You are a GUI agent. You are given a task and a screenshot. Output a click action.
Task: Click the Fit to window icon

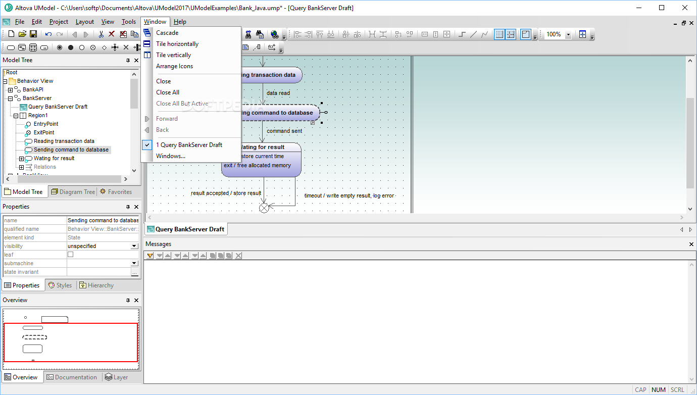[582, 34]
